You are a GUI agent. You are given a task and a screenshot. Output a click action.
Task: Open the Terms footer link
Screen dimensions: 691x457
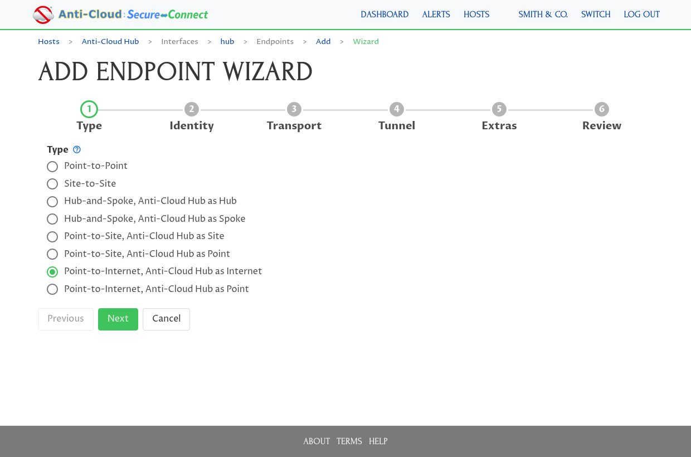pos(349,441)
